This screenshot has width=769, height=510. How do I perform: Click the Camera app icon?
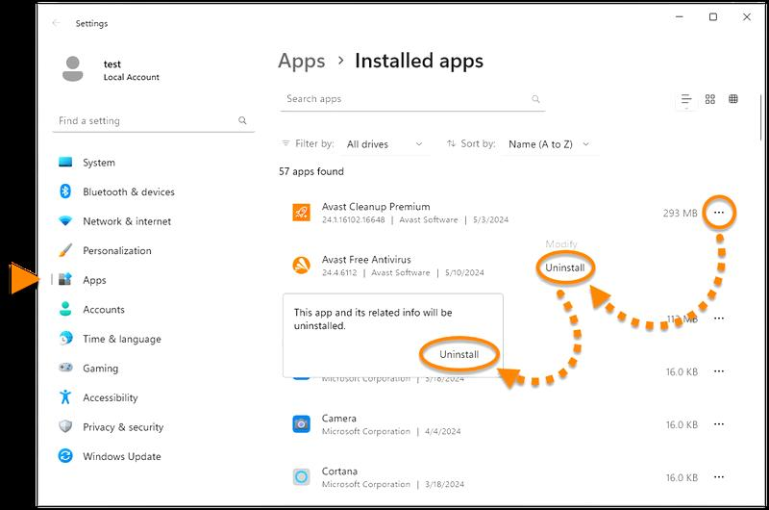[301, 424]
